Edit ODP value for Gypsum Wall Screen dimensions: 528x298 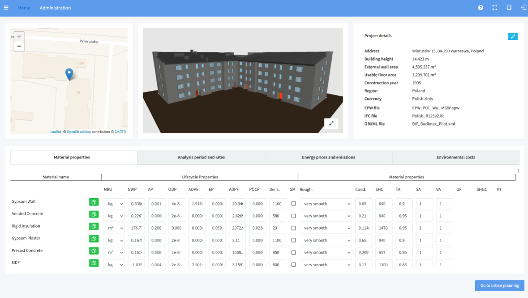pos(177,204)
